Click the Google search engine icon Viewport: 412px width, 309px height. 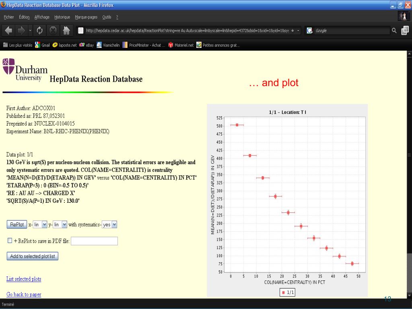pos(310,31)
